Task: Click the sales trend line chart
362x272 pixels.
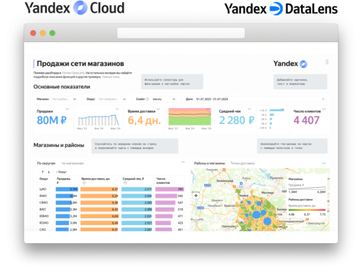Action: [x=98, y=120]
